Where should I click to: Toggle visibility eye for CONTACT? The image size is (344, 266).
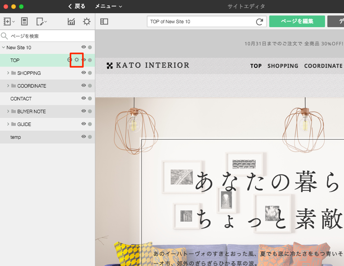tap(84, 98)
